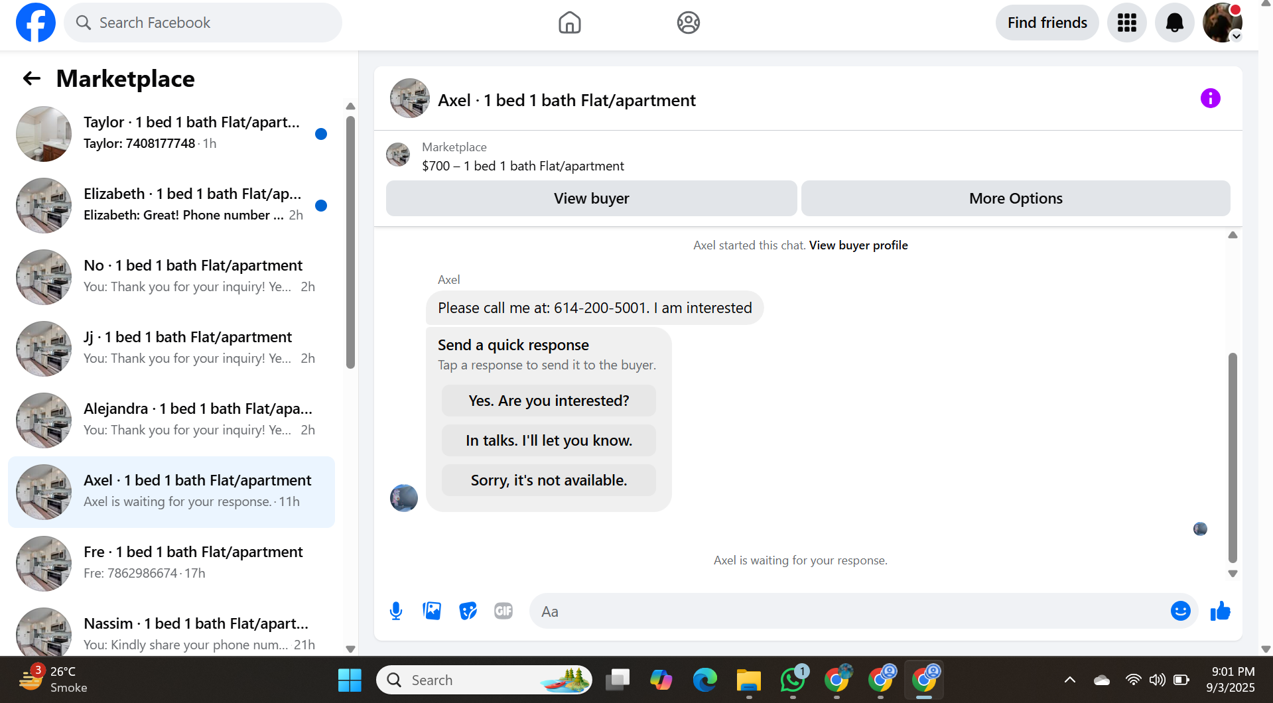Record a voice clip with microphone icon
Screen dimensions: 1273x703
point(396,611)
